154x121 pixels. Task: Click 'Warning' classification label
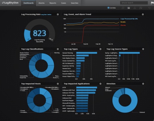point(57,53)
